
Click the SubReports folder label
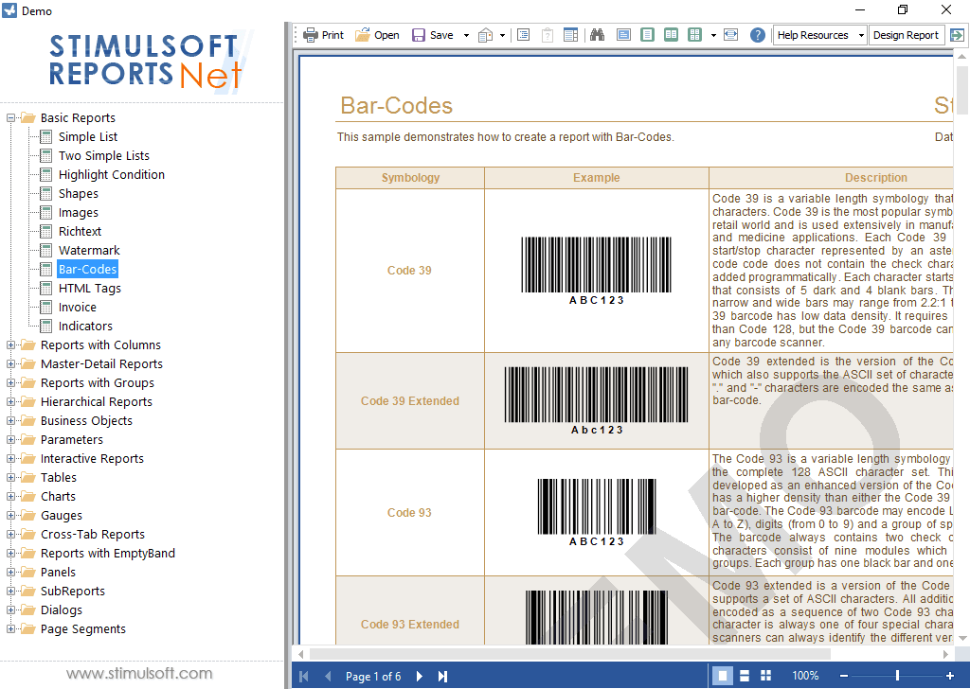[x=73, y=592]
